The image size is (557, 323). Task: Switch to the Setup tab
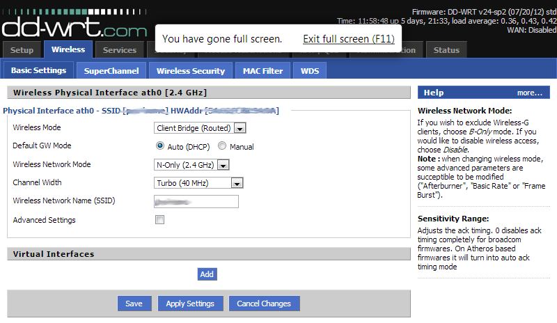tap(22, 50)
